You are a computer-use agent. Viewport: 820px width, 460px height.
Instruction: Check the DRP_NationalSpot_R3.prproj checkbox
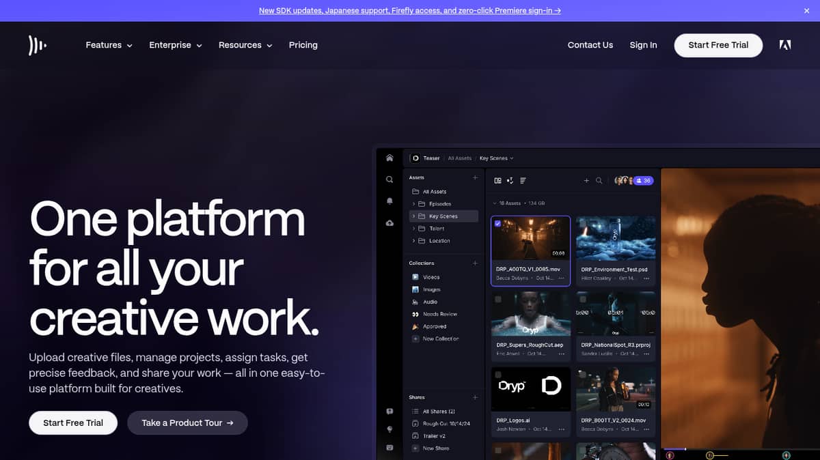pyautogui.click(x=582, y=299)
